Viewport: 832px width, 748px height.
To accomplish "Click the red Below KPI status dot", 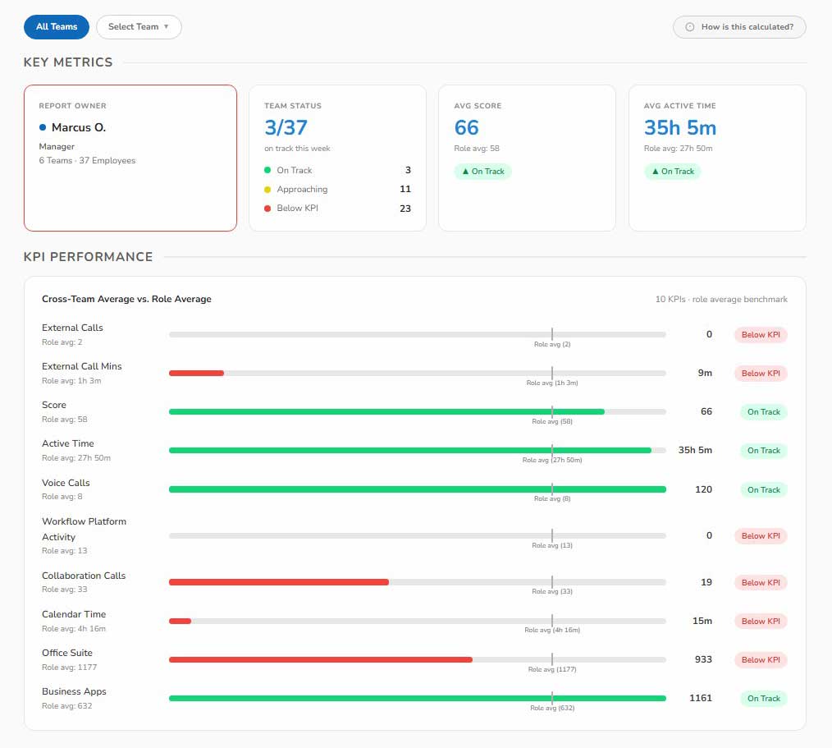I will (267, 208).
